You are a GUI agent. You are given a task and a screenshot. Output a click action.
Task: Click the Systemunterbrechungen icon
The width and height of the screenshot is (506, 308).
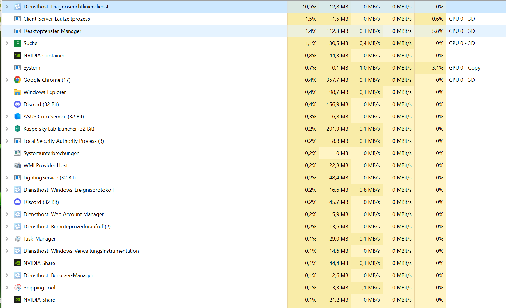pos(17,153)
